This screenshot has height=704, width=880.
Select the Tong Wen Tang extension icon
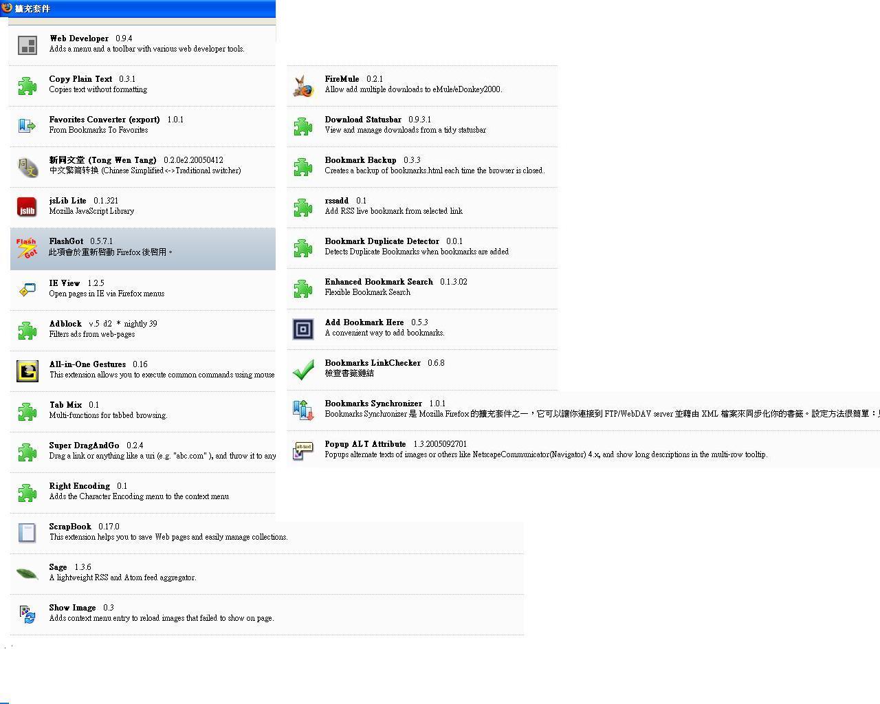click(x=27, y=166)
